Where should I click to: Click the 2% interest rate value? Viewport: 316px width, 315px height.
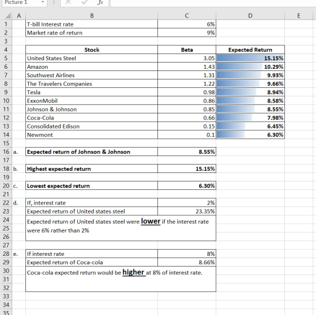pyautogui.click(x=187, y=203)
